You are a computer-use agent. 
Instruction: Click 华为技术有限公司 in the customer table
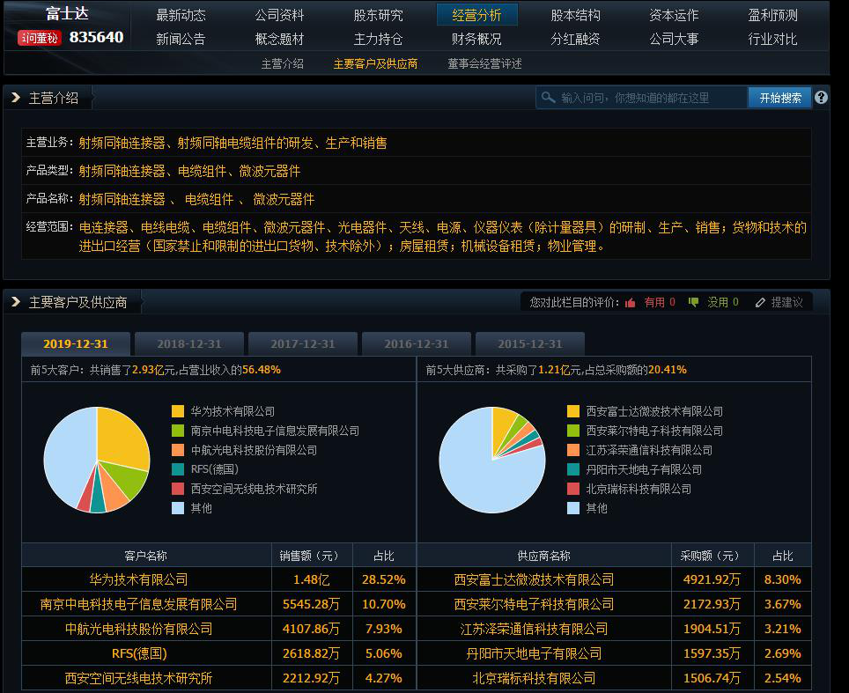tap(138, 579)
